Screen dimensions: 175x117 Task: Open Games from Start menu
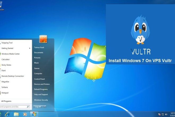(37, 68)
